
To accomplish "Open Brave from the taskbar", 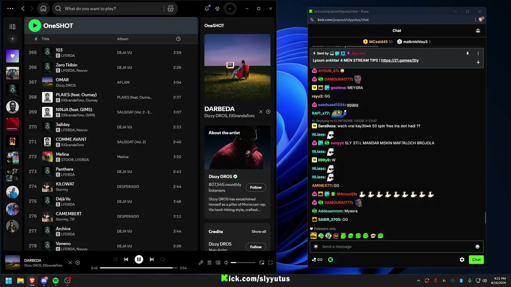I will pos(32,281).
